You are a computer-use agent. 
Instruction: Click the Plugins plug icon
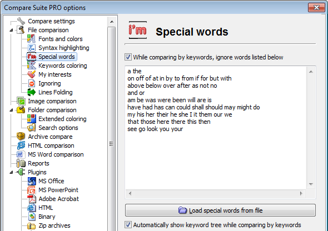point(21,172)
